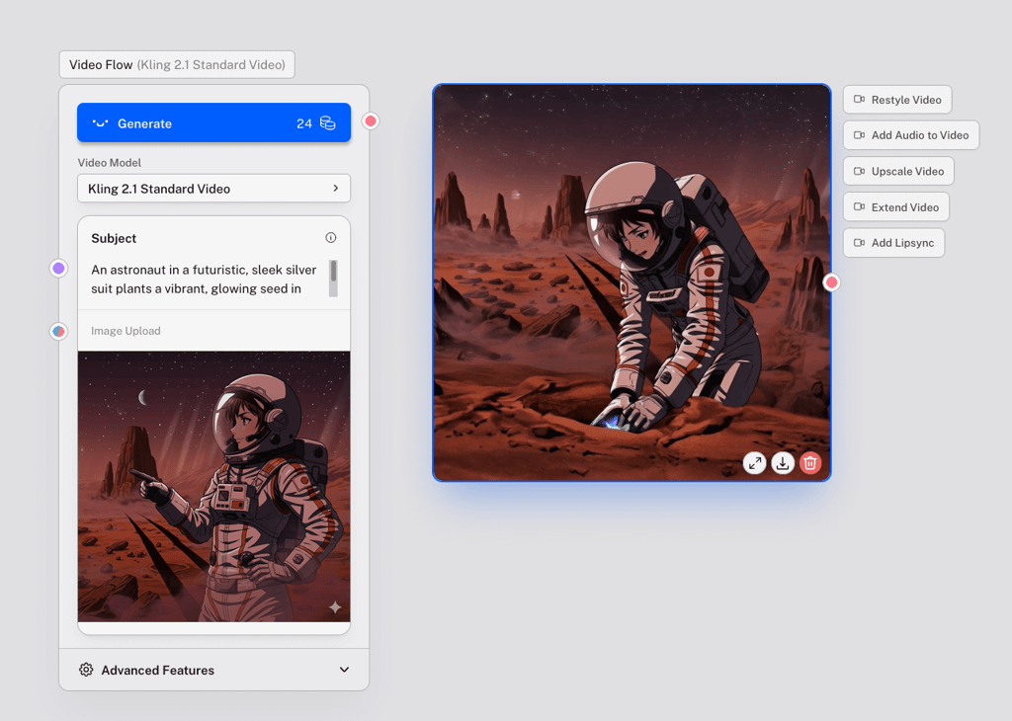Viewport: 1012px width, 721px height.
Task: Click the blue Generate button
Action: 213,122
